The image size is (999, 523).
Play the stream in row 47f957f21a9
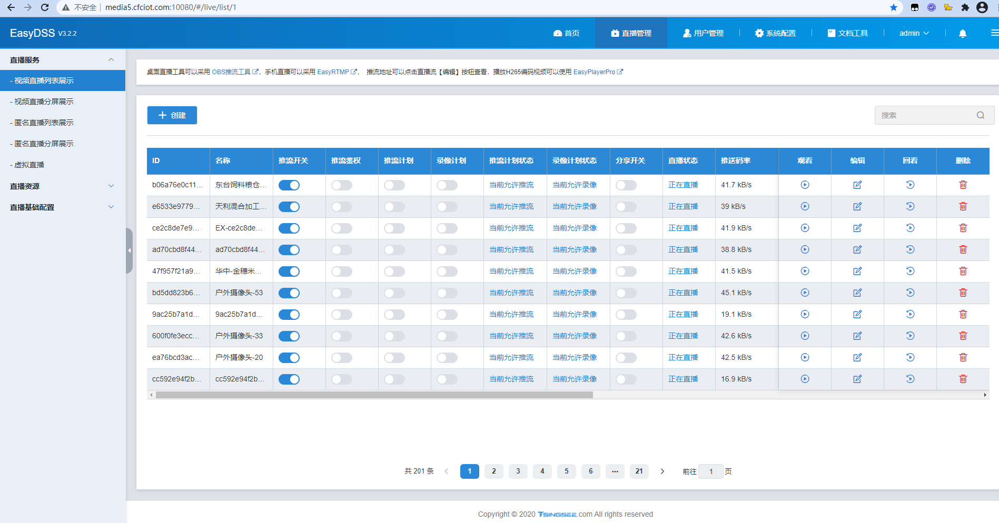tap(805, 271)
